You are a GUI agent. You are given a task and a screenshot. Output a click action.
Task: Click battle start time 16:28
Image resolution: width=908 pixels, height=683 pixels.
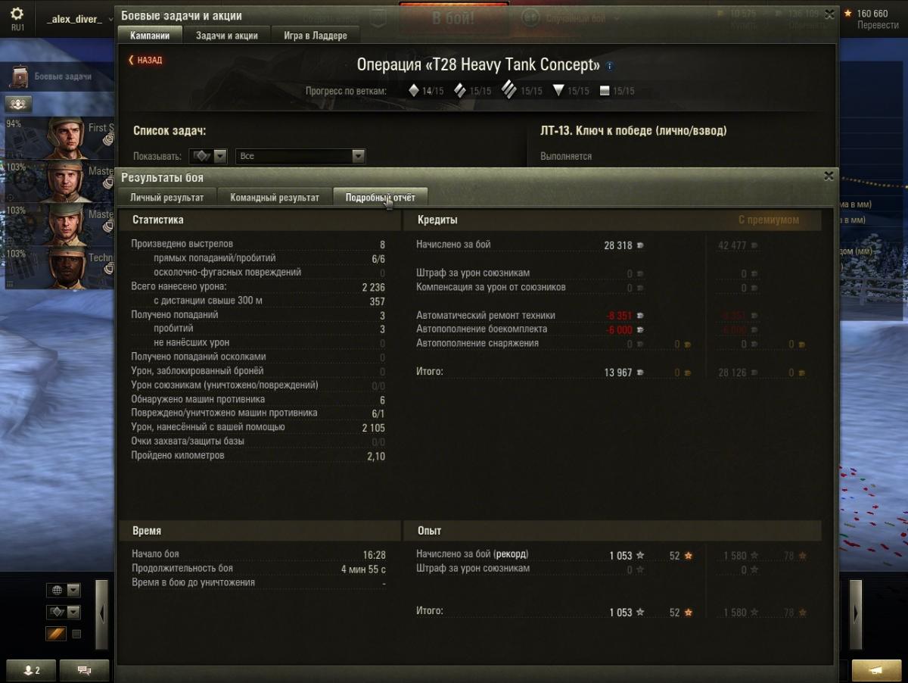pos(374,555)
